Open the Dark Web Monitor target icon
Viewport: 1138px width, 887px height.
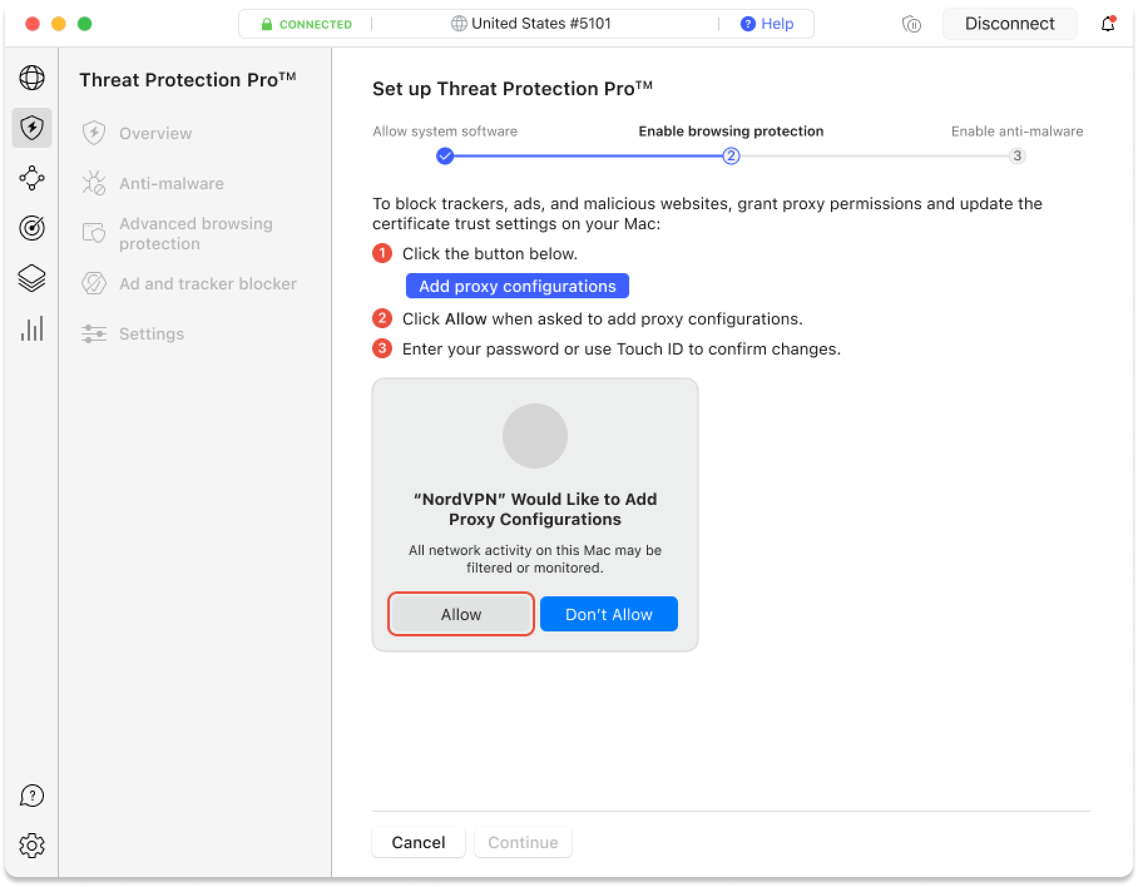pyautogui.click(x=32, y=228)
